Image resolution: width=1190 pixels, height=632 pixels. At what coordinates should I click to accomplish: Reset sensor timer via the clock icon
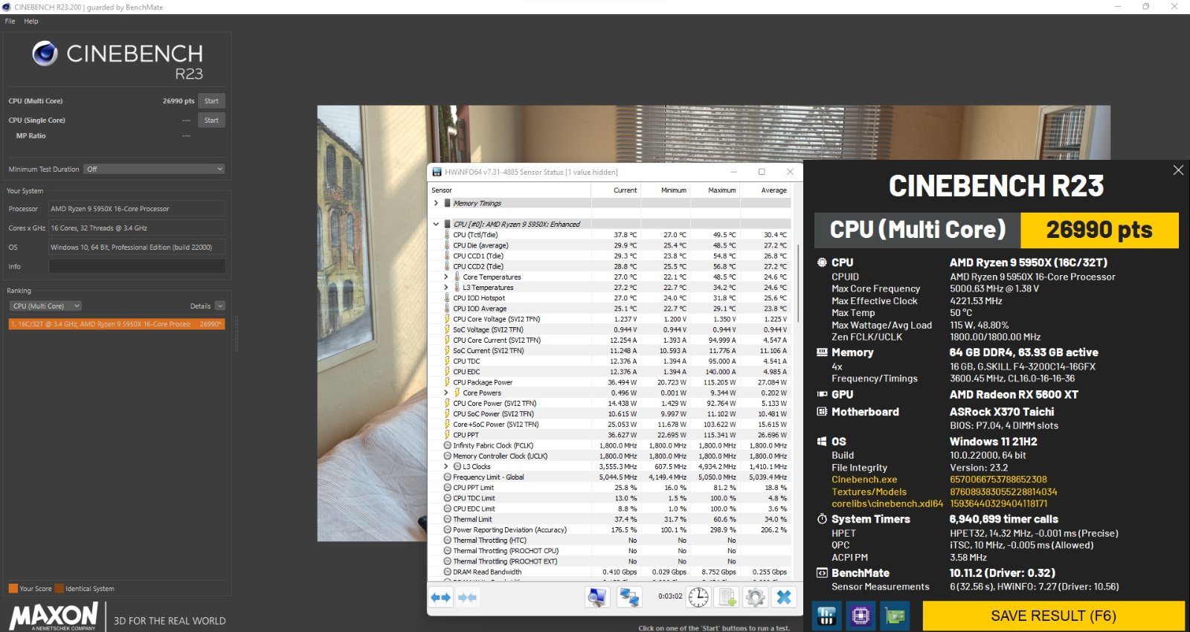[698, 597]
